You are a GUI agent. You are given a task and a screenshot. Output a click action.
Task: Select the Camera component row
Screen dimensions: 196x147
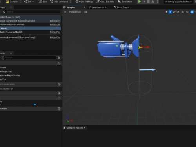pyautogui.click(x=30, y=28)
